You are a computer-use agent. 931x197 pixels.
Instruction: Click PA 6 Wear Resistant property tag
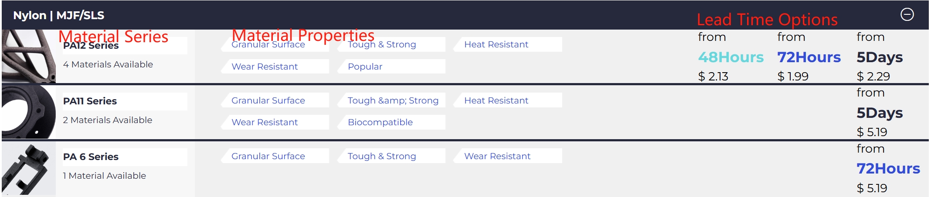point(497,156)
